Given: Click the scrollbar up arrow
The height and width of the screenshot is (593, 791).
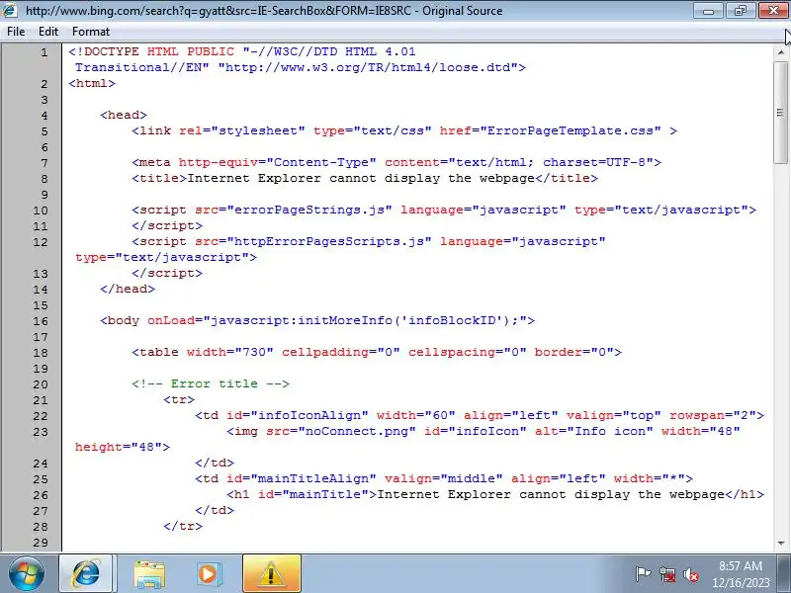Looking at the screenshot, I should pyautogui.click(x=781, y=52).
